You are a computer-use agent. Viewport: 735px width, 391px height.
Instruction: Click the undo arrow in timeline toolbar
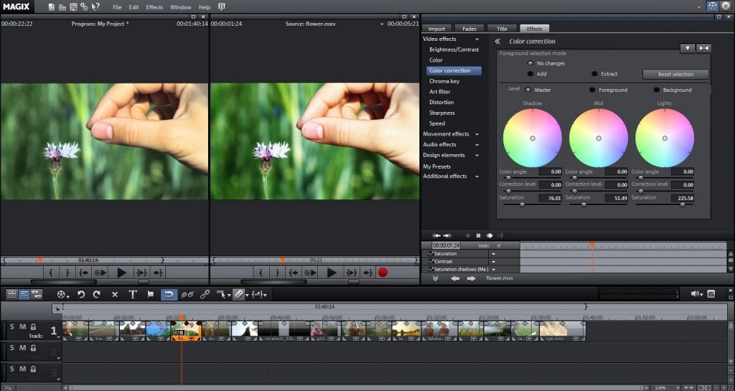[81, 294]
